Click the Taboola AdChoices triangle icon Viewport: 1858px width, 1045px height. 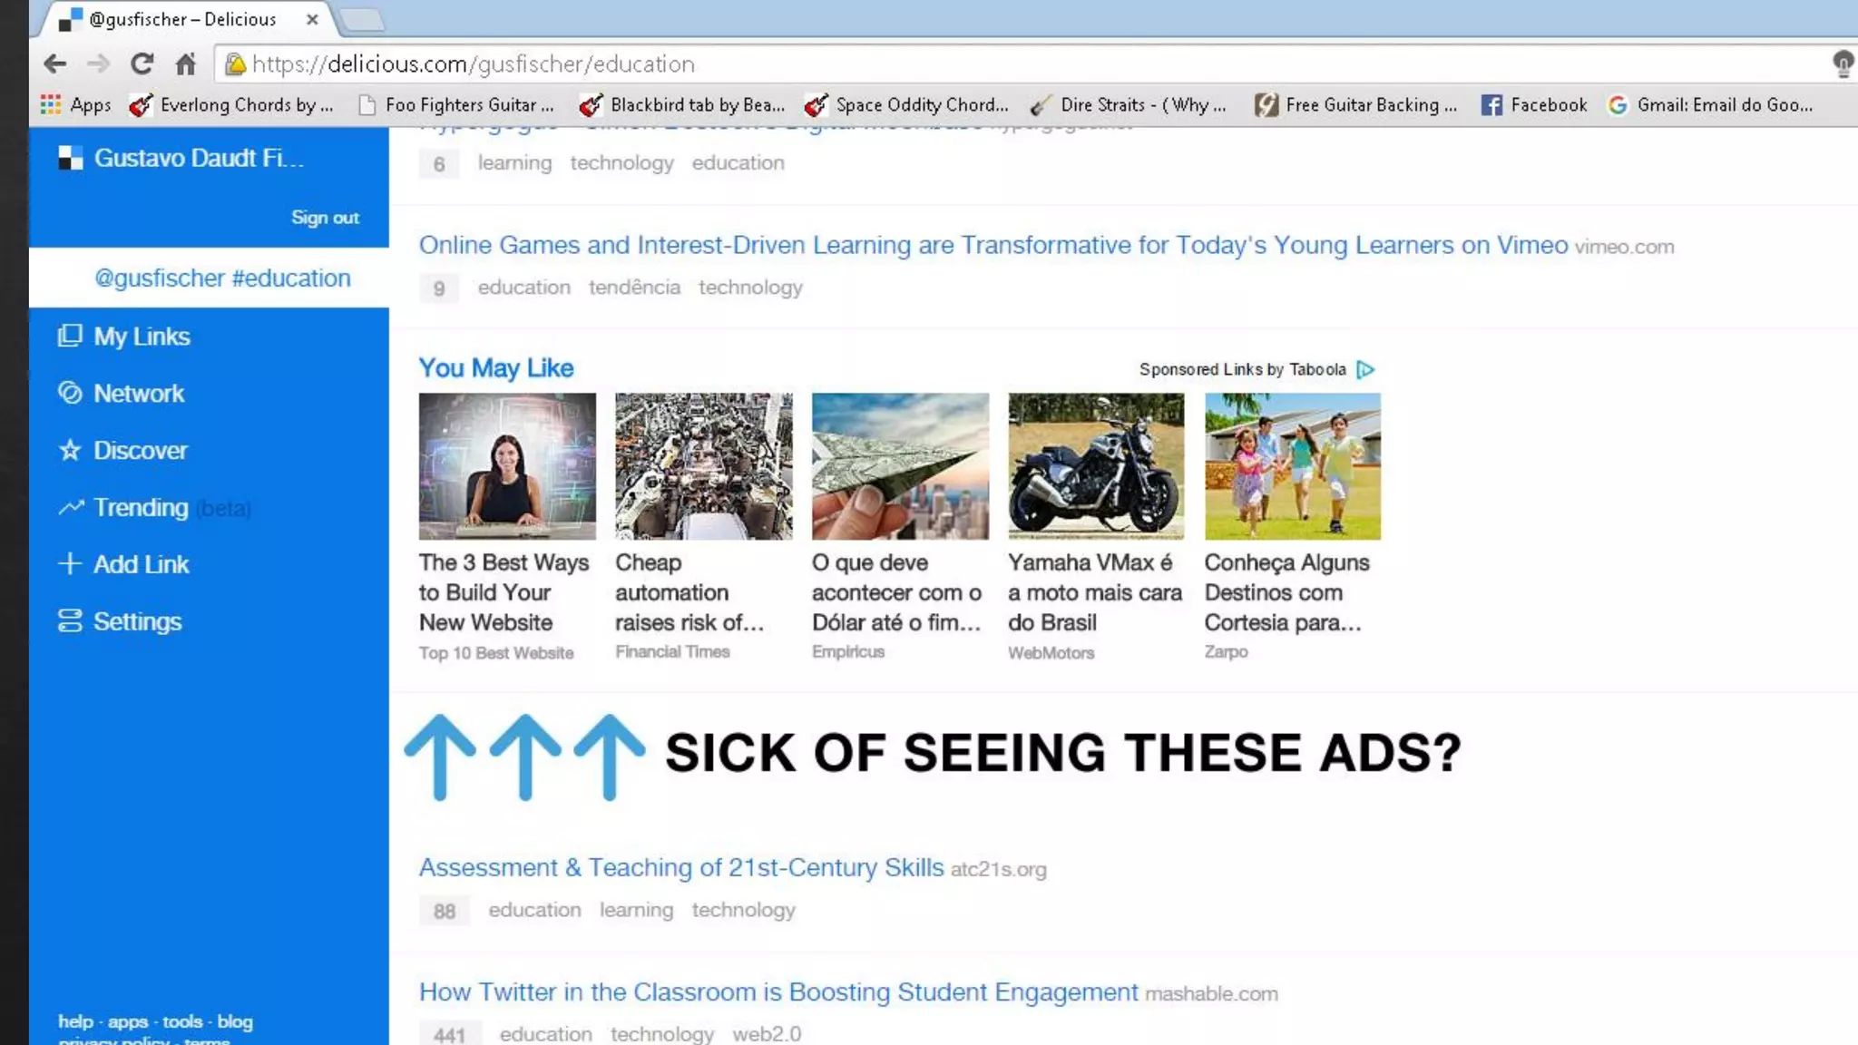tap(1365, 369)
